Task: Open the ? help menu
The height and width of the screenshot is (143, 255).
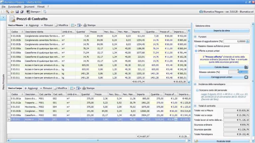Action: pos(48,7)
